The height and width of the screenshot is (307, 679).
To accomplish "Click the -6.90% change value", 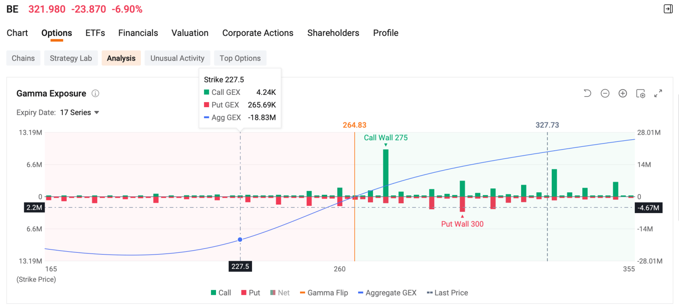I will coord(127,9).
